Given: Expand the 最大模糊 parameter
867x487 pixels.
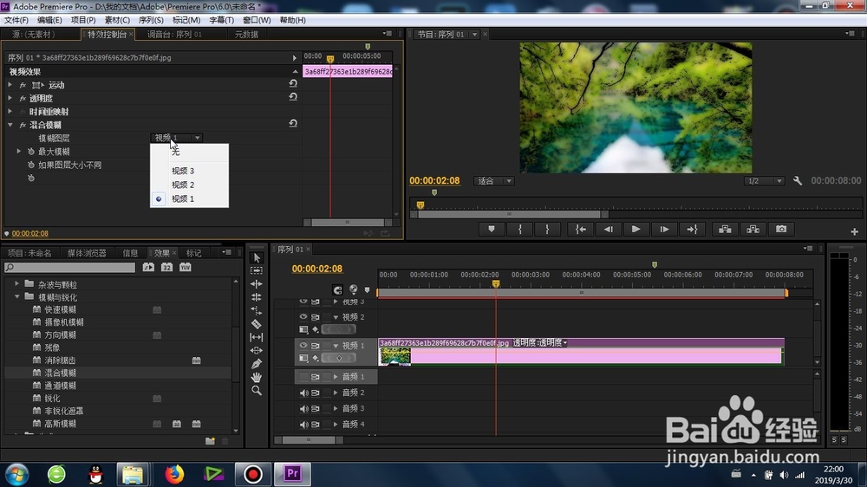Looking at the screenshot, I should coord(19,151).
